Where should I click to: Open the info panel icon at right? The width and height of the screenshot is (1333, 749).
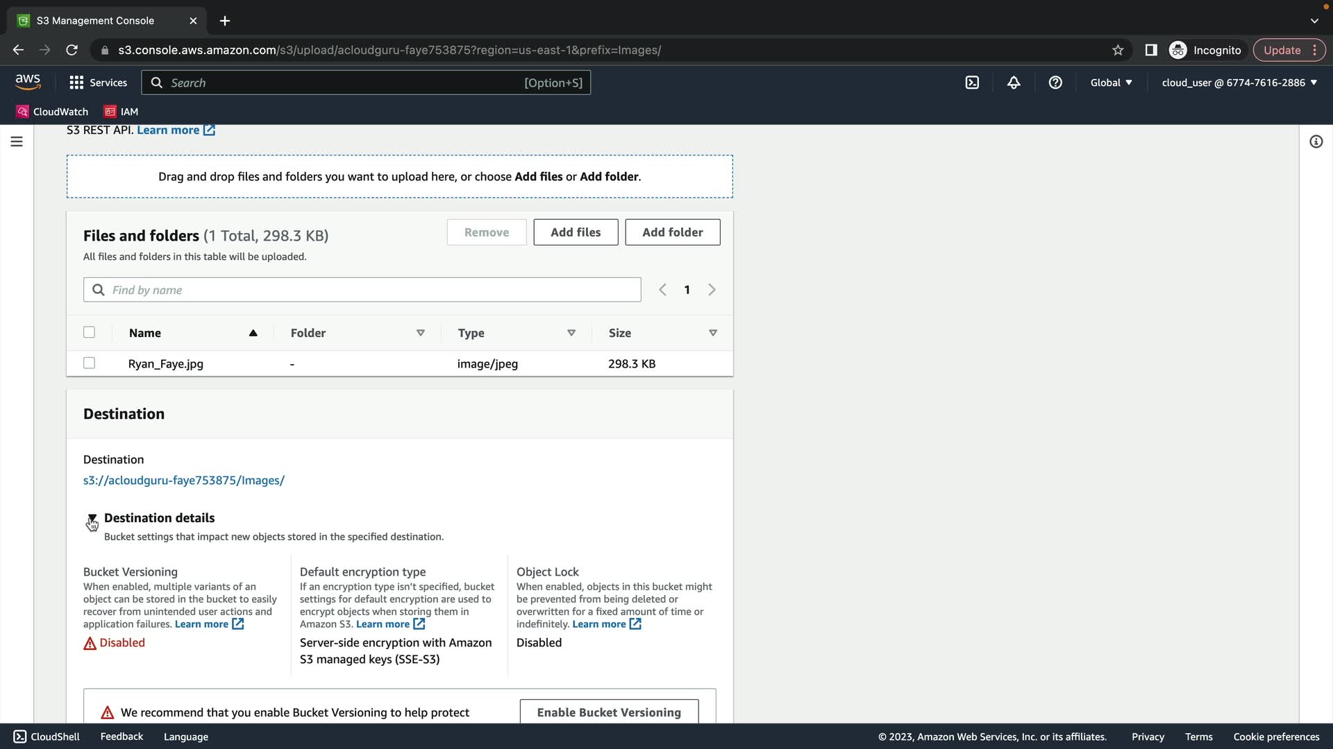click(1316, 141)
